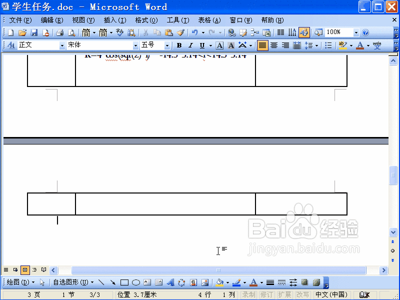Apply a 3-D style effect
The height and width of the screenshot is (300, 400).
coord(316,281)
